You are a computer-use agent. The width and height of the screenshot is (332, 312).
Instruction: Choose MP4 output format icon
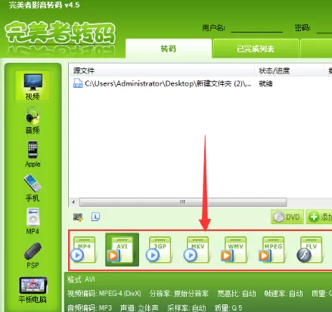tap(84, 250)
